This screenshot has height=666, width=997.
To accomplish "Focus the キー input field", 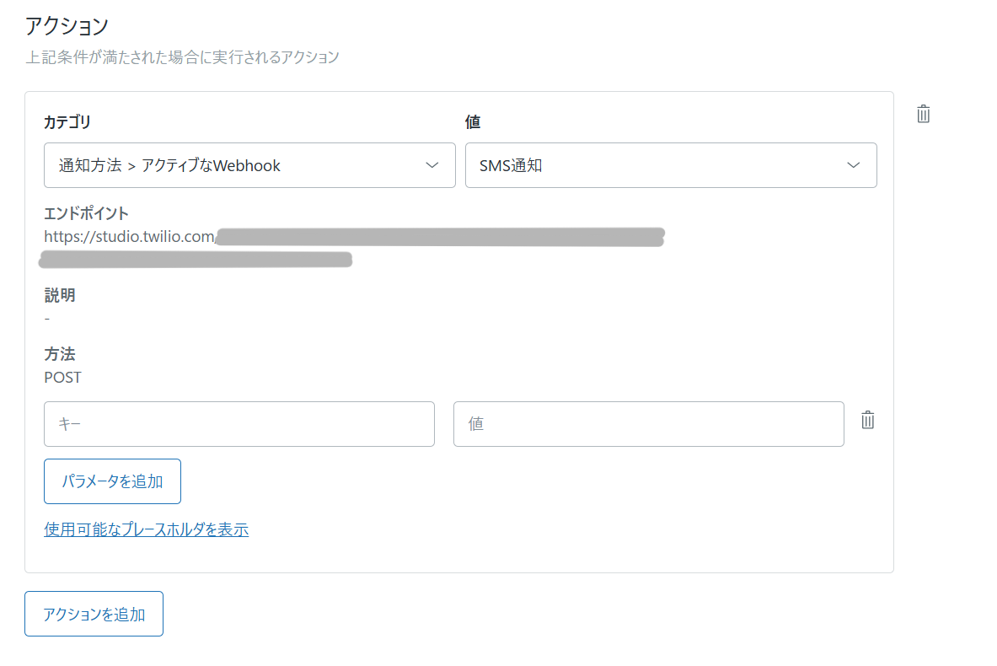I will click(239, 424).
